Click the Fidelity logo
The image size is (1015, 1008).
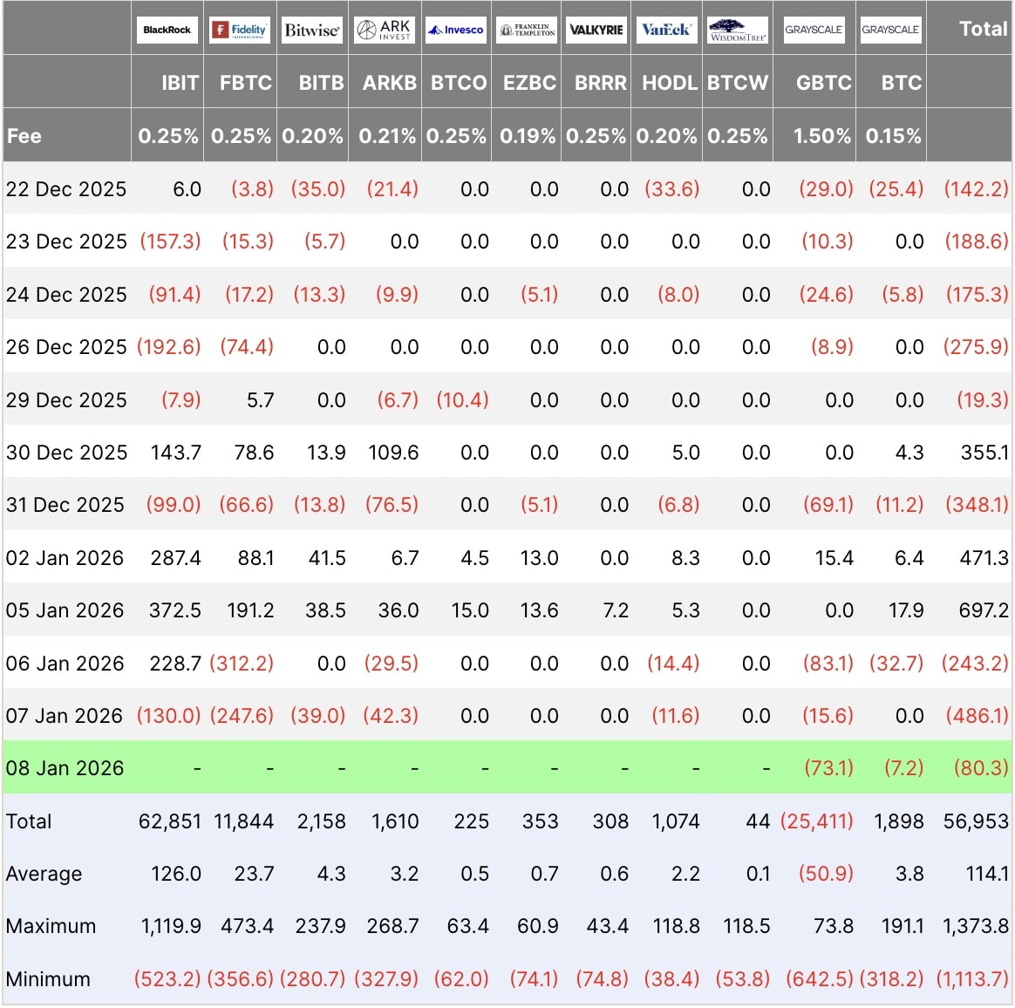tap(240, 30)
